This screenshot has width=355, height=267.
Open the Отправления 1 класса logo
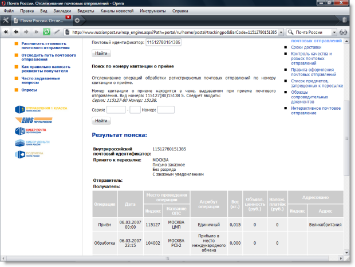pyautogui.click(x=41, y=109)
